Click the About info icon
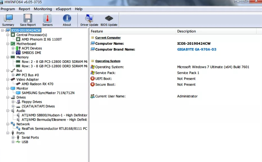The image size is (262, 162). click(x=67, y=20)
